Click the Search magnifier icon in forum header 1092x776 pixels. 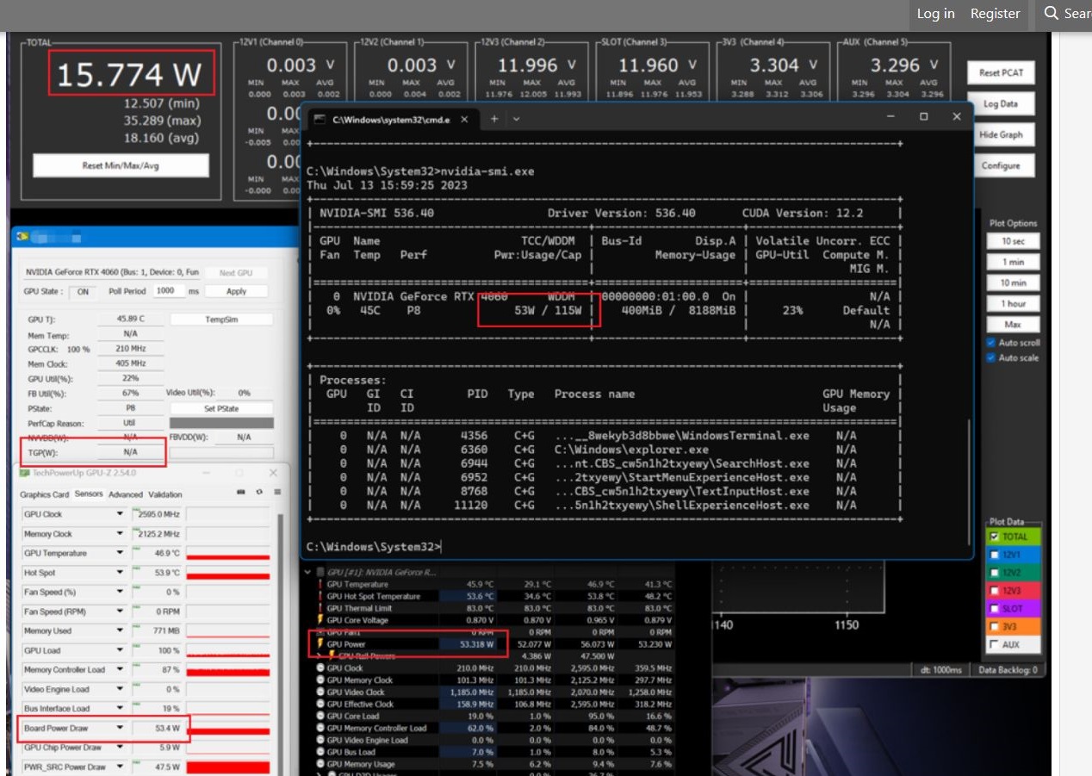click(1052, 13)
